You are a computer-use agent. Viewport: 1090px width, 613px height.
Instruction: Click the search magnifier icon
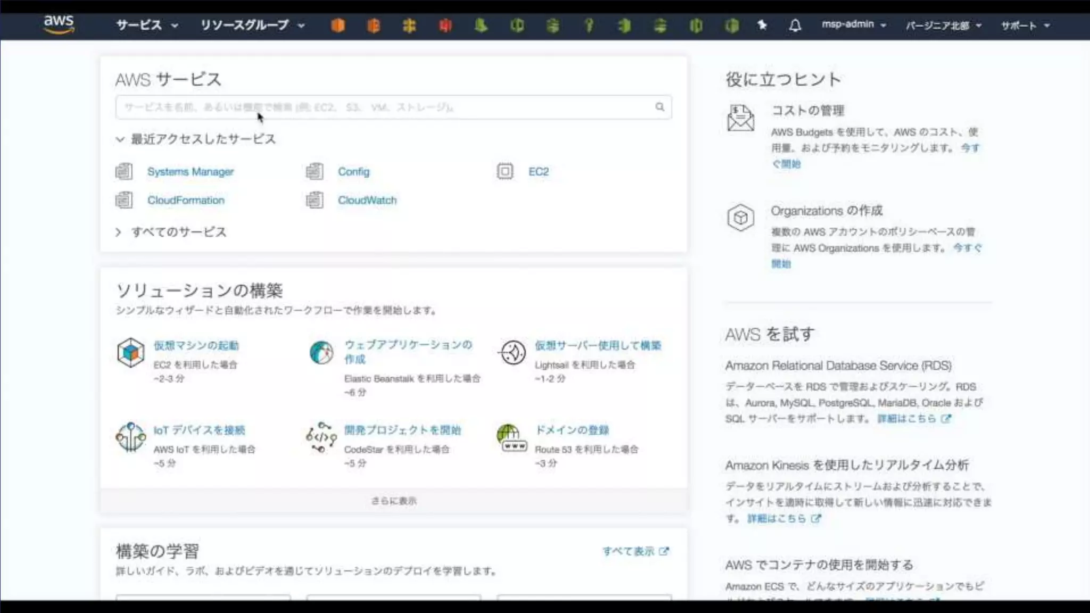click(x=659, y=107)
